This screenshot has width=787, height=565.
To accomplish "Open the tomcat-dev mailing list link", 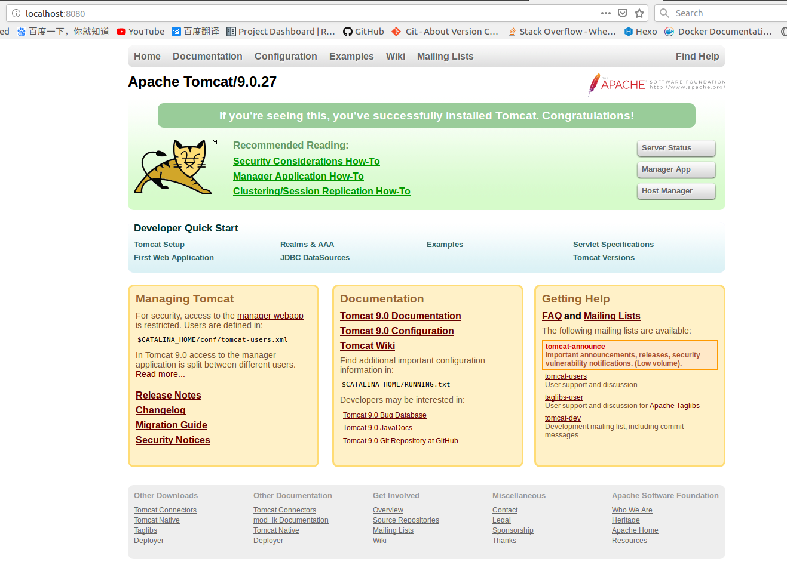I will click(x=563, y=418).
